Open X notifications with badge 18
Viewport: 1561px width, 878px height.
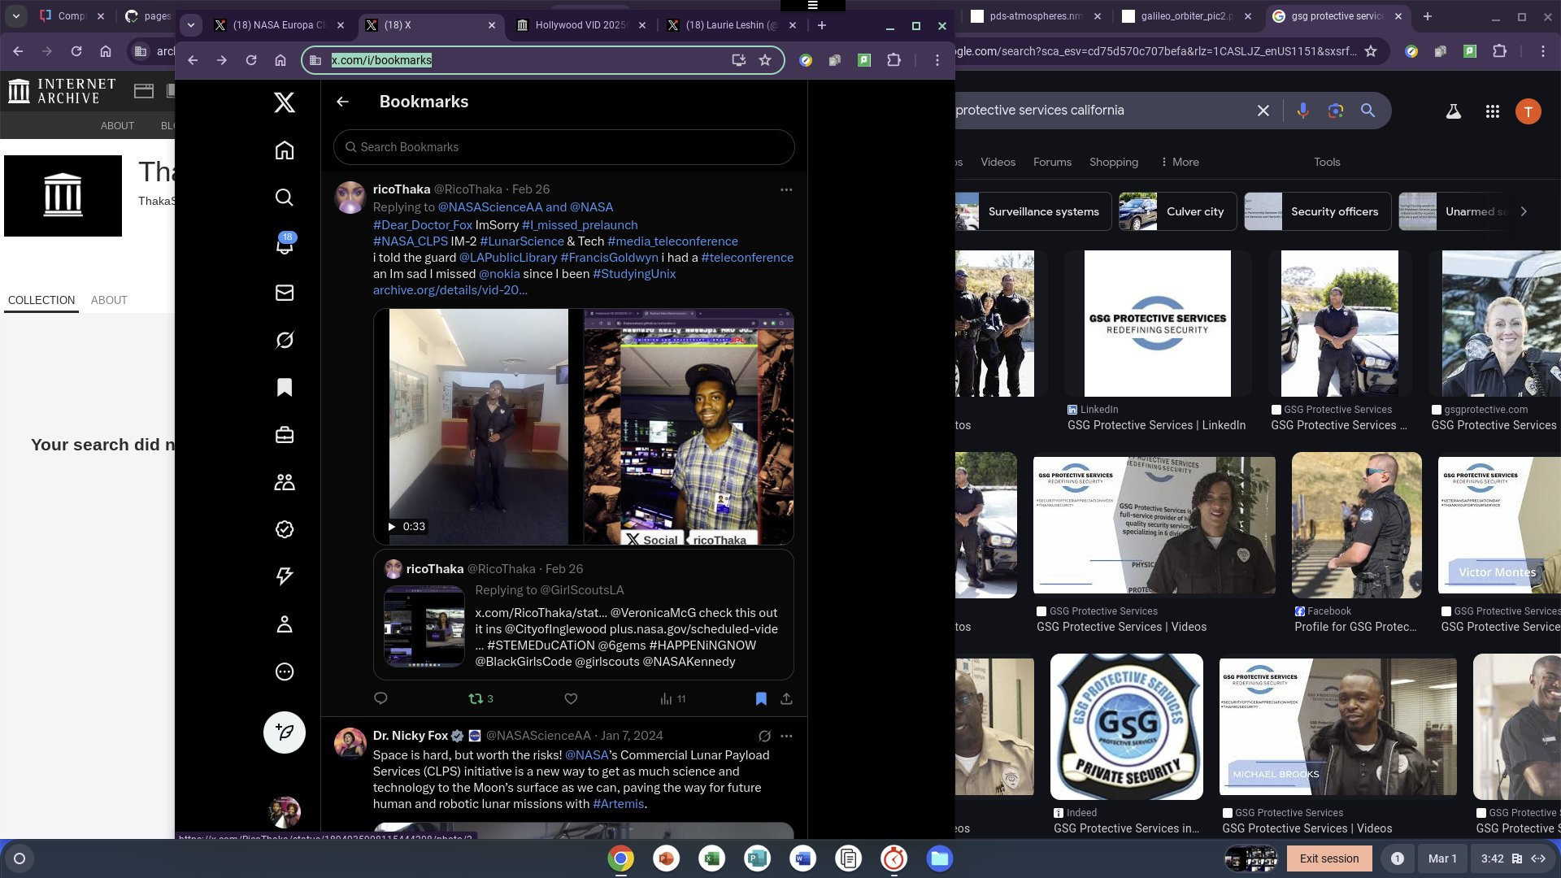[x=284, y=245]
